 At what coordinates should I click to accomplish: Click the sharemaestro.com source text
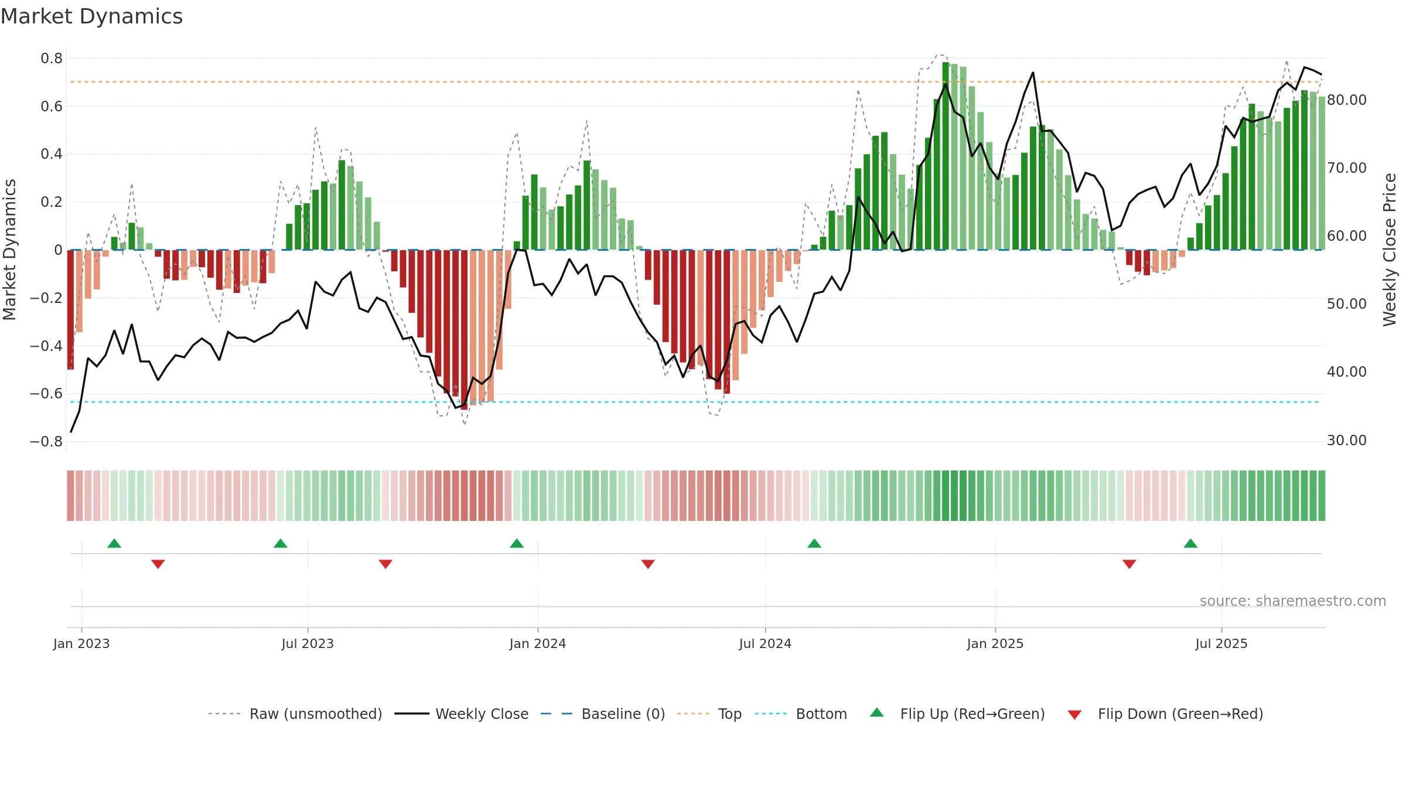1293,601
